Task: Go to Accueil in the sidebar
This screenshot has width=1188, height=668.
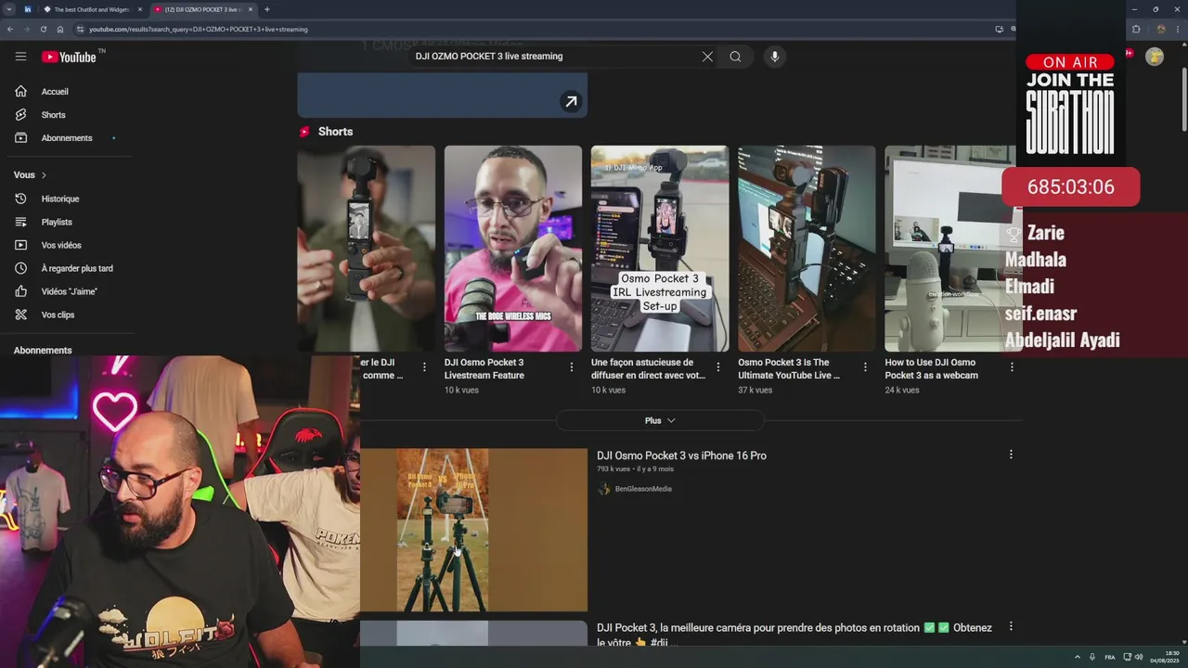Action: pyautogui.click(x=55, y=92)
